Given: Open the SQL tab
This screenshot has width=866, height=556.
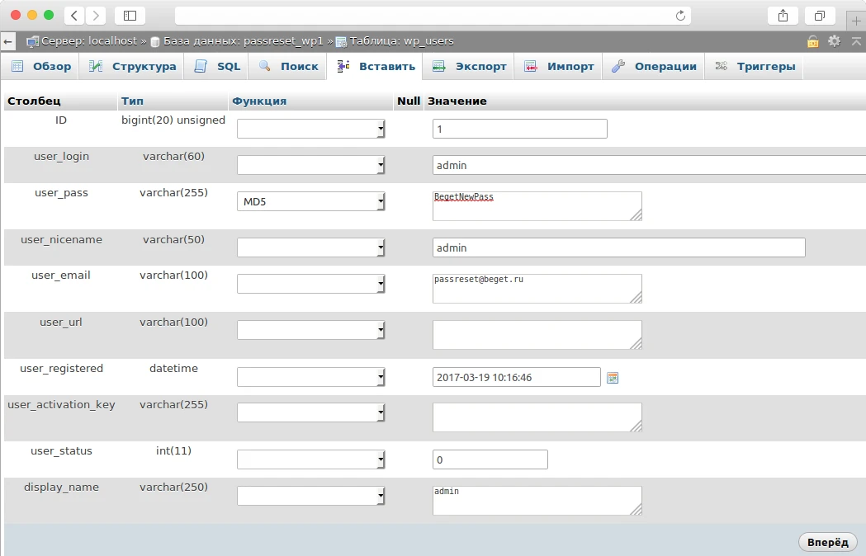Looking at the screenshot, I should 218,67.
